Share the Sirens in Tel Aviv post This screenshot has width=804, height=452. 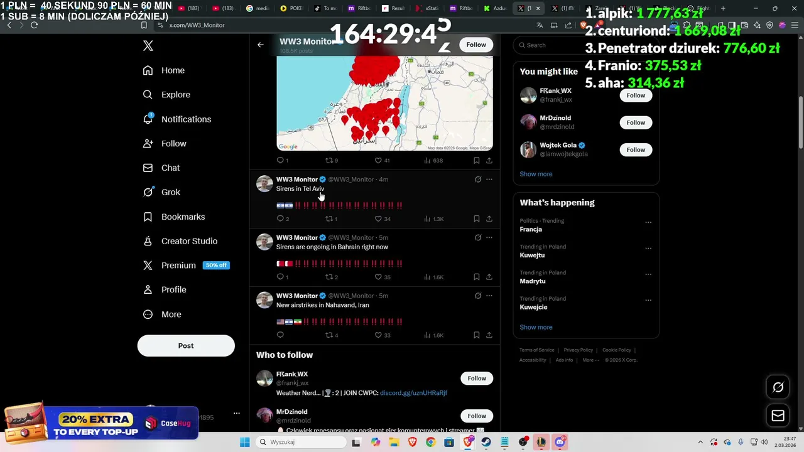(489, 218)
